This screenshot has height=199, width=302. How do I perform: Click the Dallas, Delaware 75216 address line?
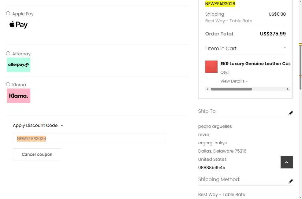222,151
